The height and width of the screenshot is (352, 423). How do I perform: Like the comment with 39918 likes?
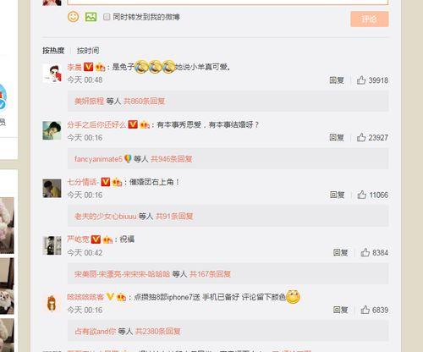point(361,80)
